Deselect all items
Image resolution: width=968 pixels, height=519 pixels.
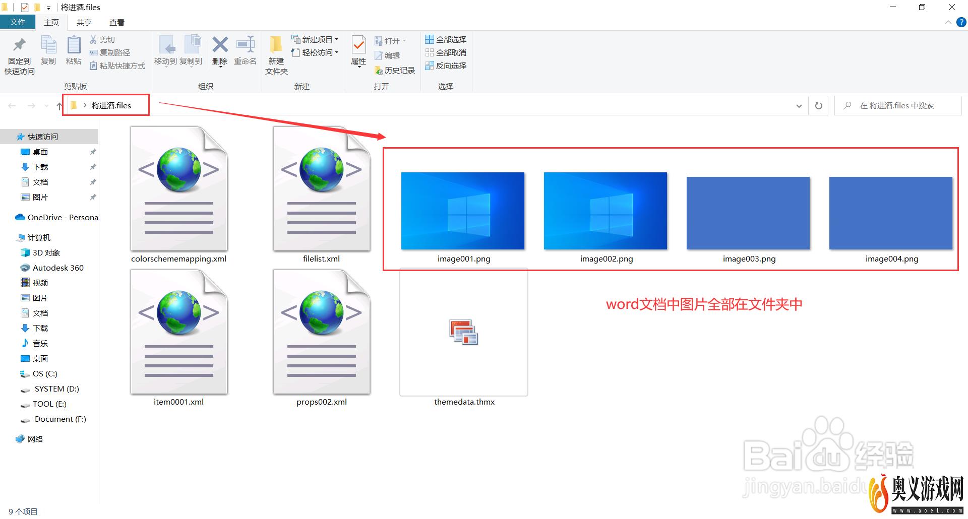pos(446,52)
